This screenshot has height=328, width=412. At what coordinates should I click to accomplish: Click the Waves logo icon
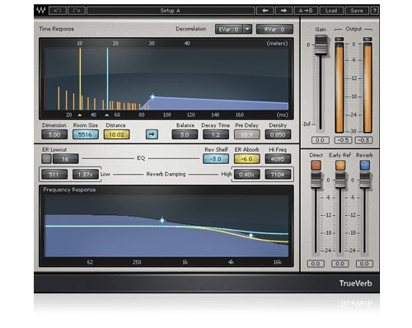pos(41,11)
